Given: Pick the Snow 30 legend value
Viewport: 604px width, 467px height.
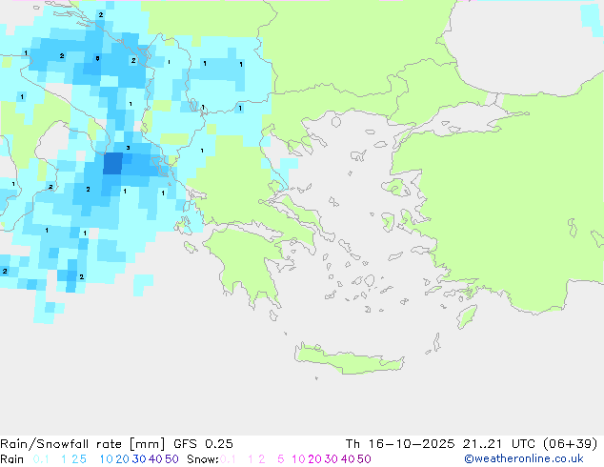Looking at the screenshot, I should pos(332,459).
